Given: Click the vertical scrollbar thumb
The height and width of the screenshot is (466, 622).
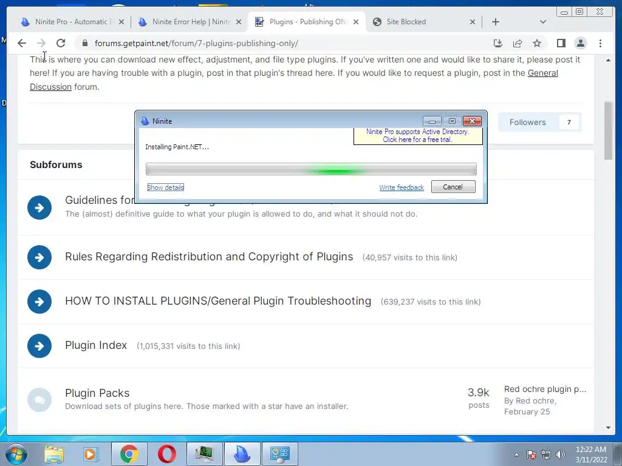Looking at the screenshot, I should pos(608,131).
